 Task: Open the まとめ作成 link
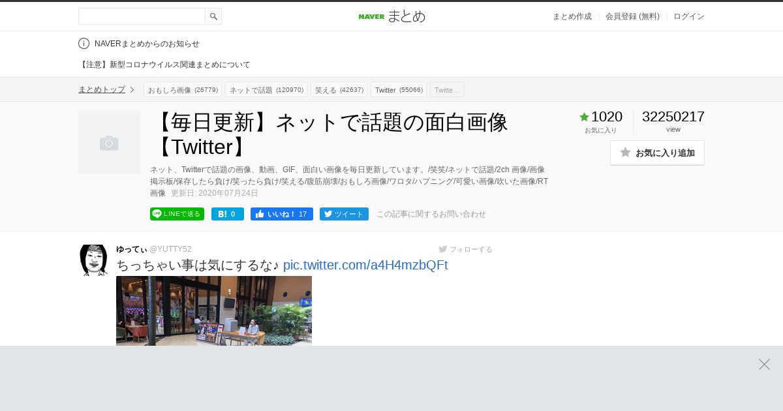coord(572,16)
